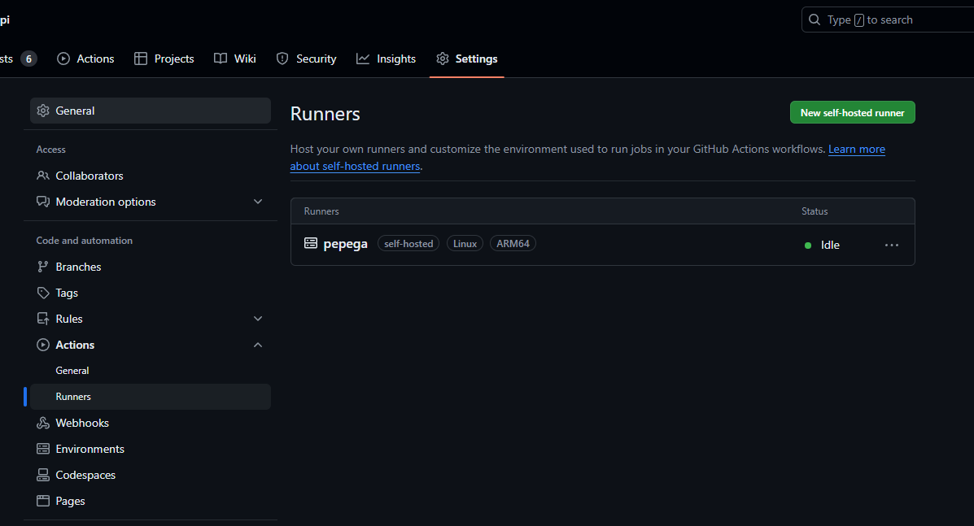Click the Security shield icon
Screen dimensions: 974x526
[282, 59]
